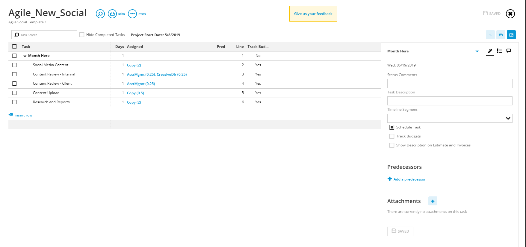Check the Research and Reports row checkbox
The height and width of the screenshot is (247, 526).
click(x=14, y=102)
